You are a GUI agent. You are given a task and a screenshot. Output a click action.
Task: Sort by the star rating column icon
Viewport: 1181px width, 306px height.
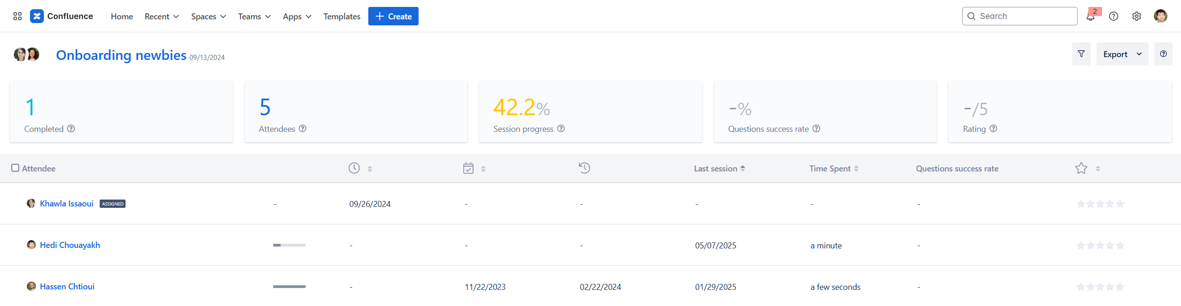point(1097,169)
